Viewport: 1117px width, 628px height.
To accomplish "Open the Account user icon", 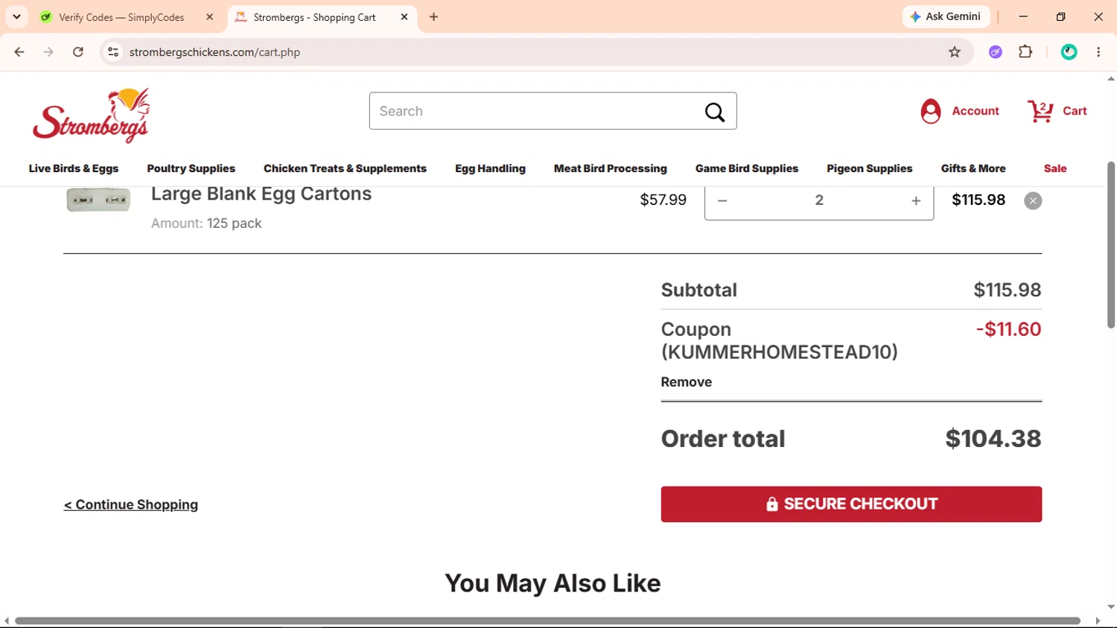I will pyautogui.click(x=931, y=111).
